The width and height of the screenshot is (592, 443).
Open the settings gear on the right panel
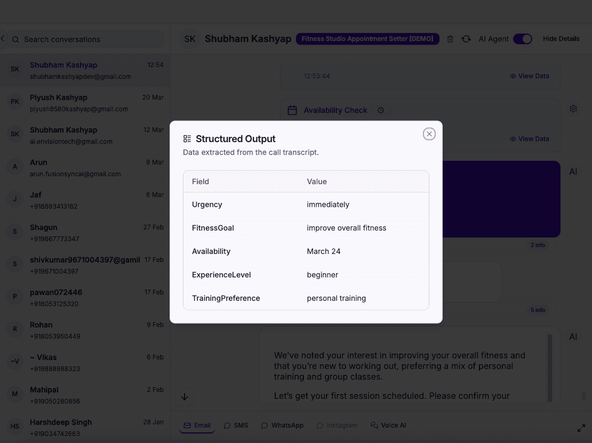pos(573,108)
